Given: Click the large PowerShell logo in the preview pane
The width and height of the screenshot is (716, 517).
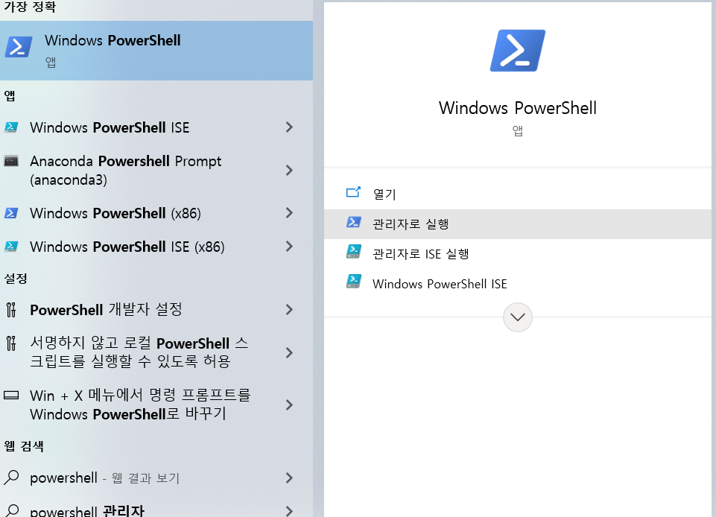Looking at the screenshot, I should coord(517,50).
